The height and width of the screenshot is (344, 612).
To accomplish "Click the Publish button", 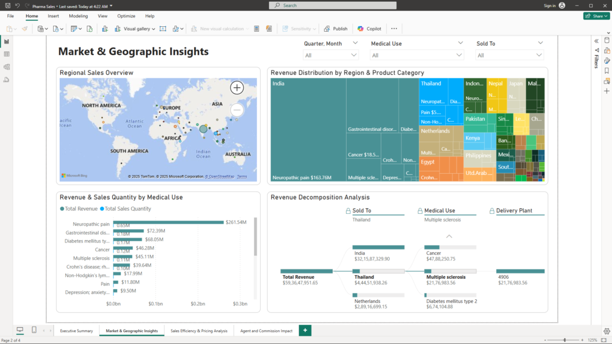I will pyautogui.click(x=335, y=29).
